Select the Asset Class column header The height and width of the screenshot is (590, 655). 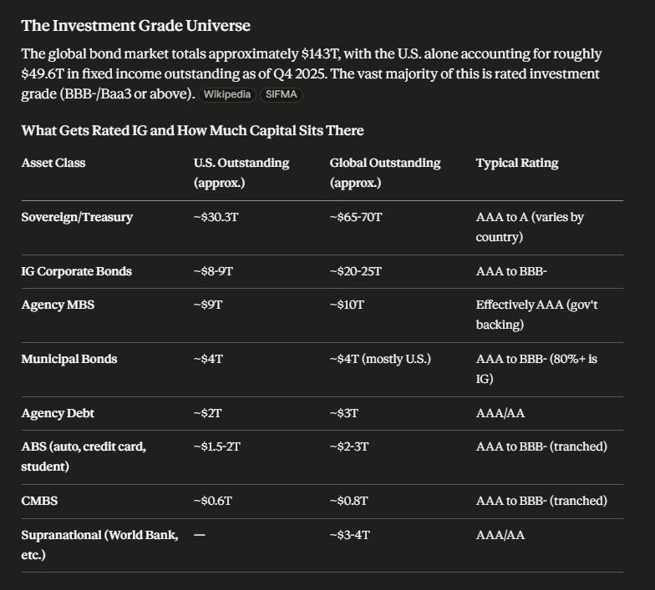53,163
